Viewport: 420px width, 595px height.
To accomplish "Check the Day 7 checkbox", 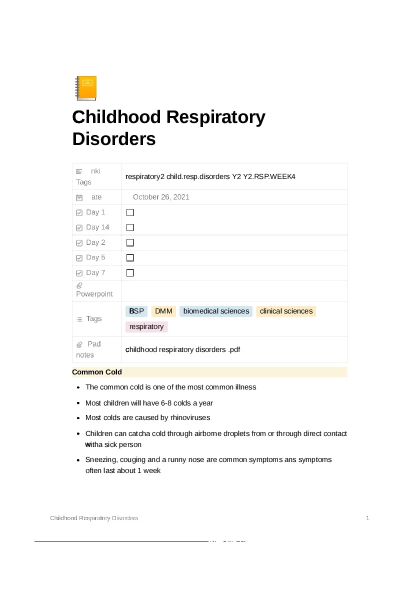I will pyautogui.click(x=130, y=273).
